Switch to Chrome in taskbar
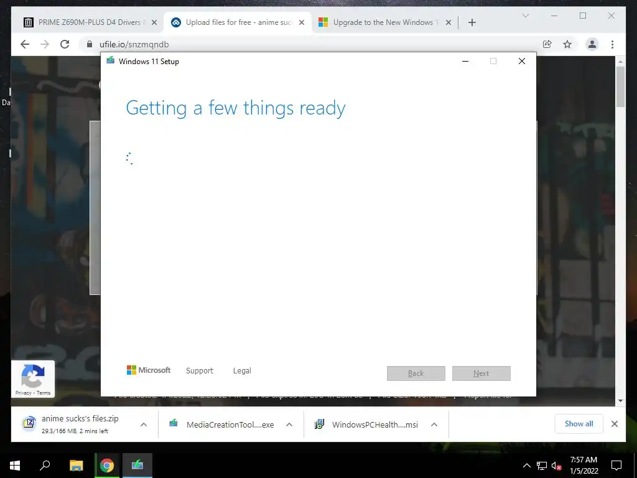The image size is (637, 478). pos(107,466)
